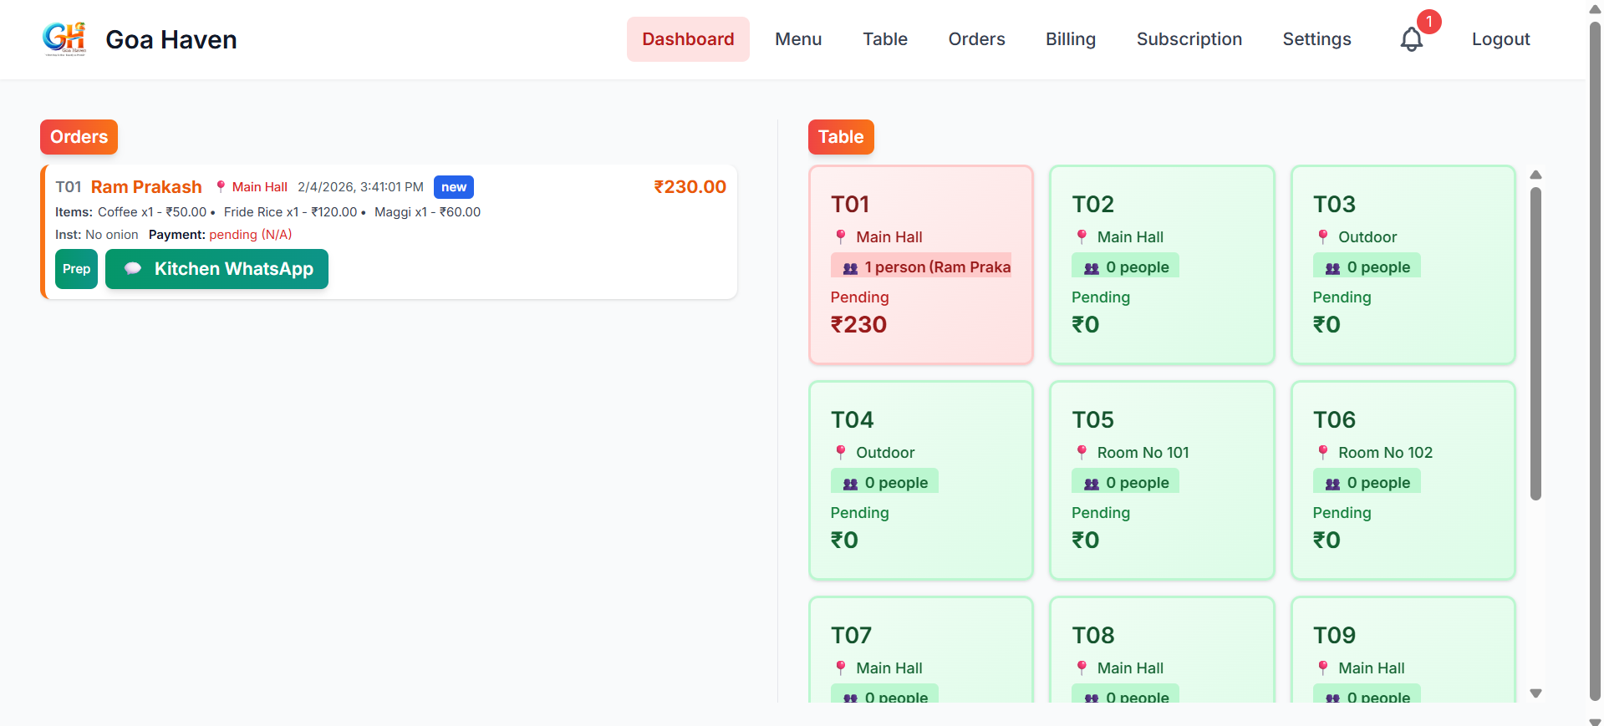Open the Menu page

(x=798, y=39)
